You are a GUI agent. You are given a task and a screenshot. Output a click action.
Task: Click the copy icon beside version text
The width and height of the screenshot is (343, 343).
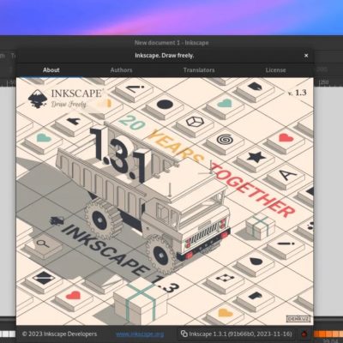[184, 334]
